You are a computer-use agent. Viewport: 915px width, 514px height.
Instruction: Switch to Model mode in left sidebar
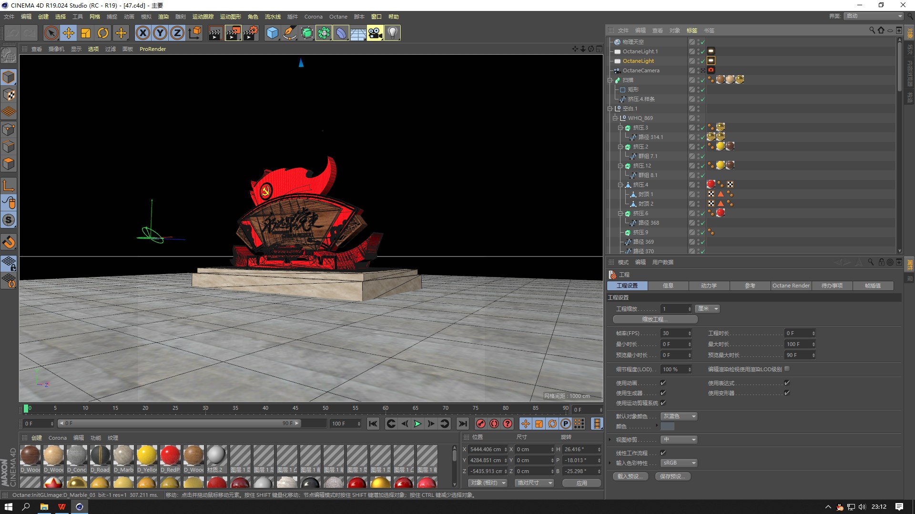click(x=9, y=78)
